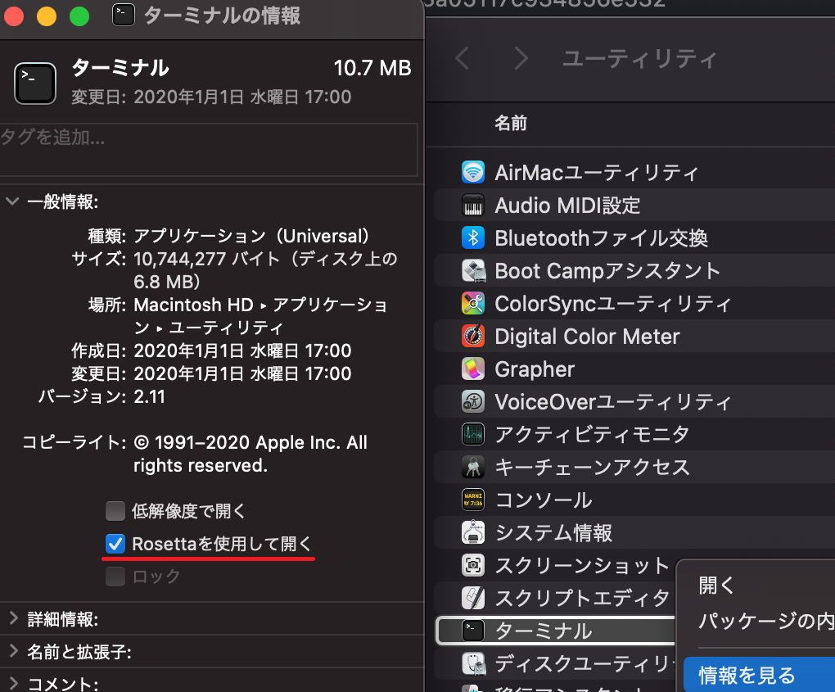
Task: Select ターミナル row name in Finder
Action: tap(544, 631)
